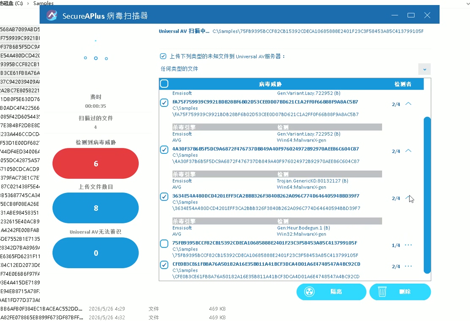
Task: Expand details for the 75FB9395BCCF82CB threat
Action: coord(408,245)
